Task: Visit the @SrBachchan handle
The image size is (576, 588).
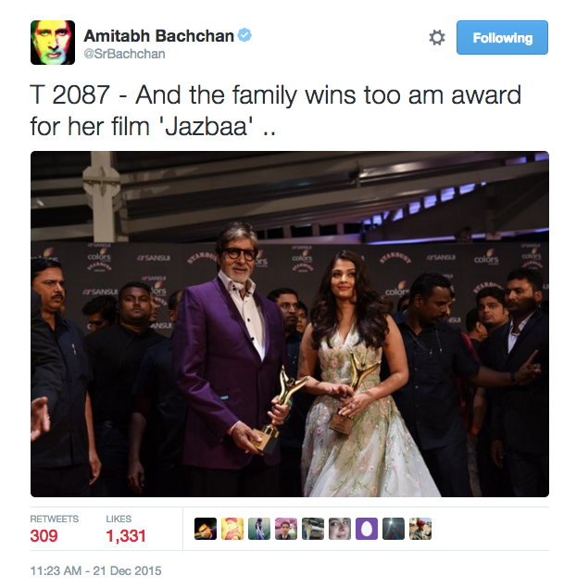Action: (124, 54)
